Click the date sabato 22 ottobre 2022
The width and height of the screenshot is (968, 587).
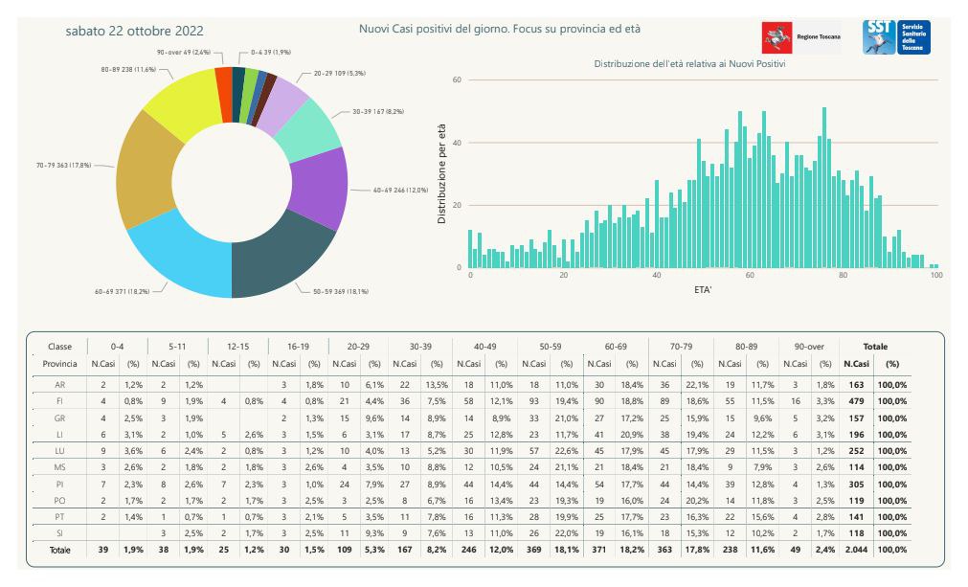click(x=135, y=31)
